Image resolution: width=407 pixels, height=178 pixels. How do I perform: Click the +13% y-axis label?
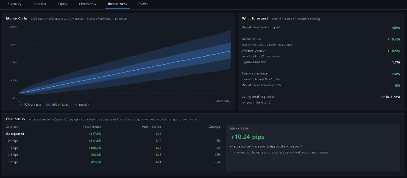coord(13,62)
